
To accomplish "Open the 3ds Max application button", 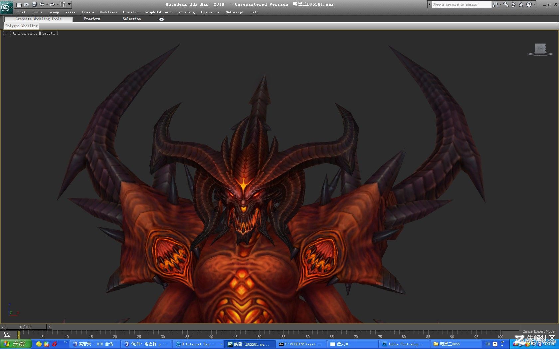I will pyautogui.click(x=6, y=7).
